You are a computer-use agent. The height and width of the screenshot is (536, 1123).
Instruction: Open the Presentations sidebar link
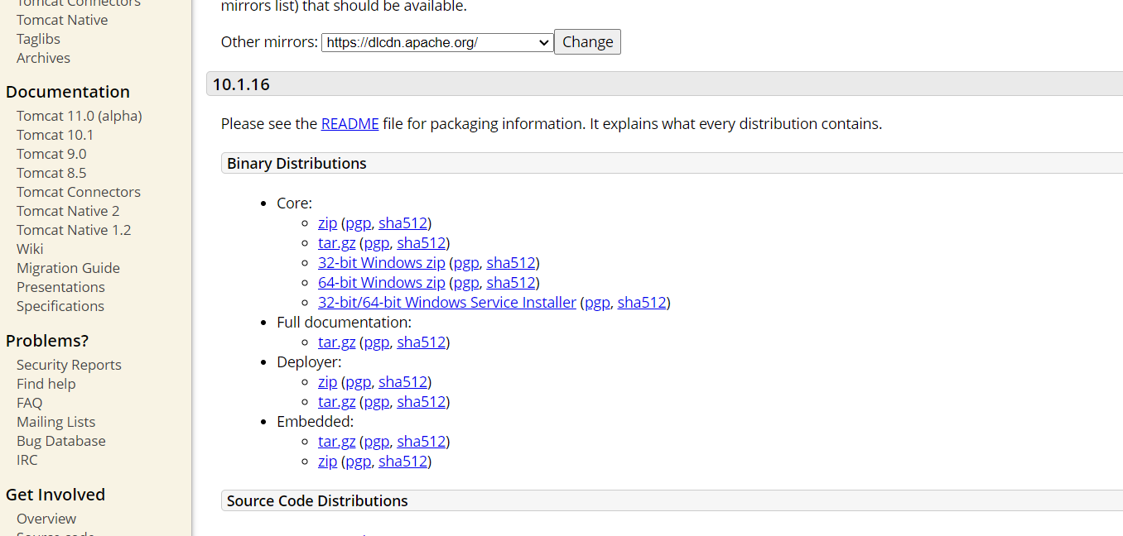pos(60,287)
